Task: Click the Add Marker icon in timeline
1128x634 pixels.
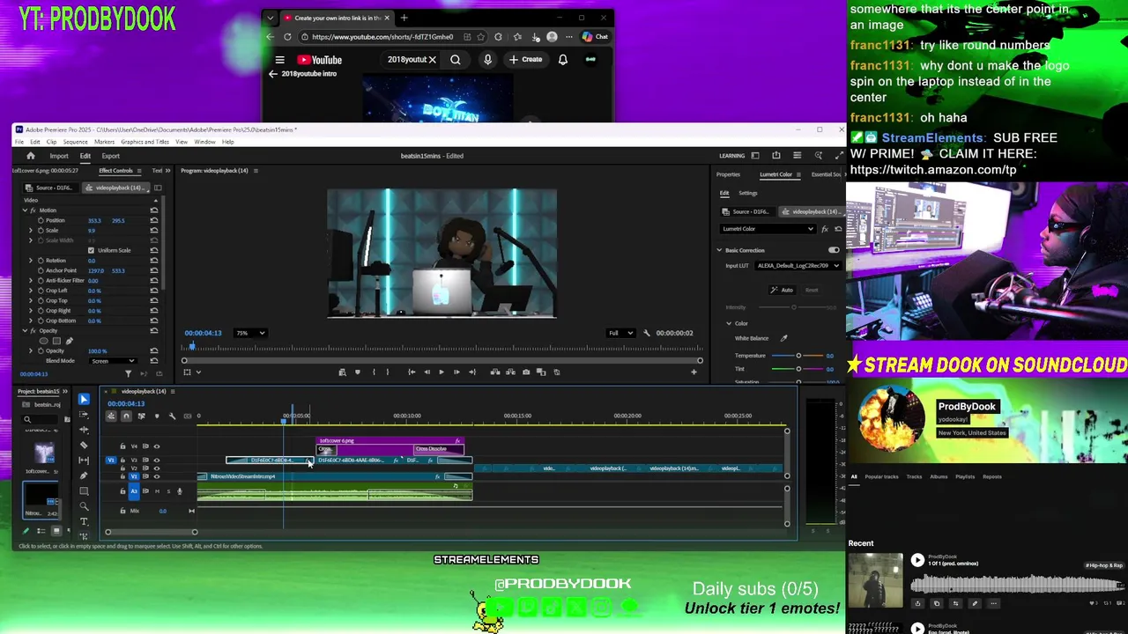Action: point(157,416)
